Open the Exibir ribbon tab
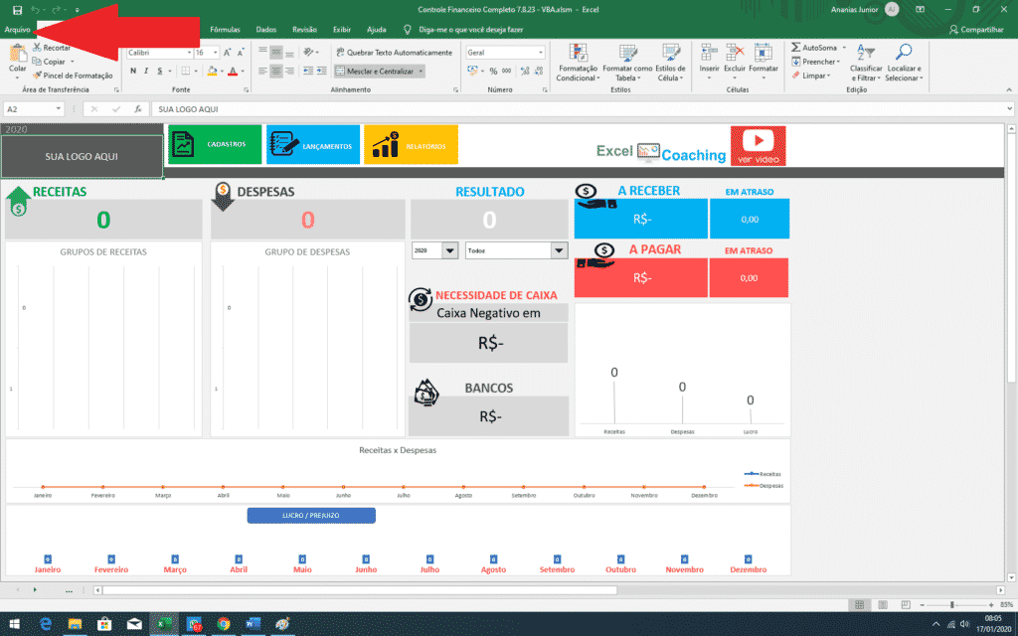 point(342,30)
